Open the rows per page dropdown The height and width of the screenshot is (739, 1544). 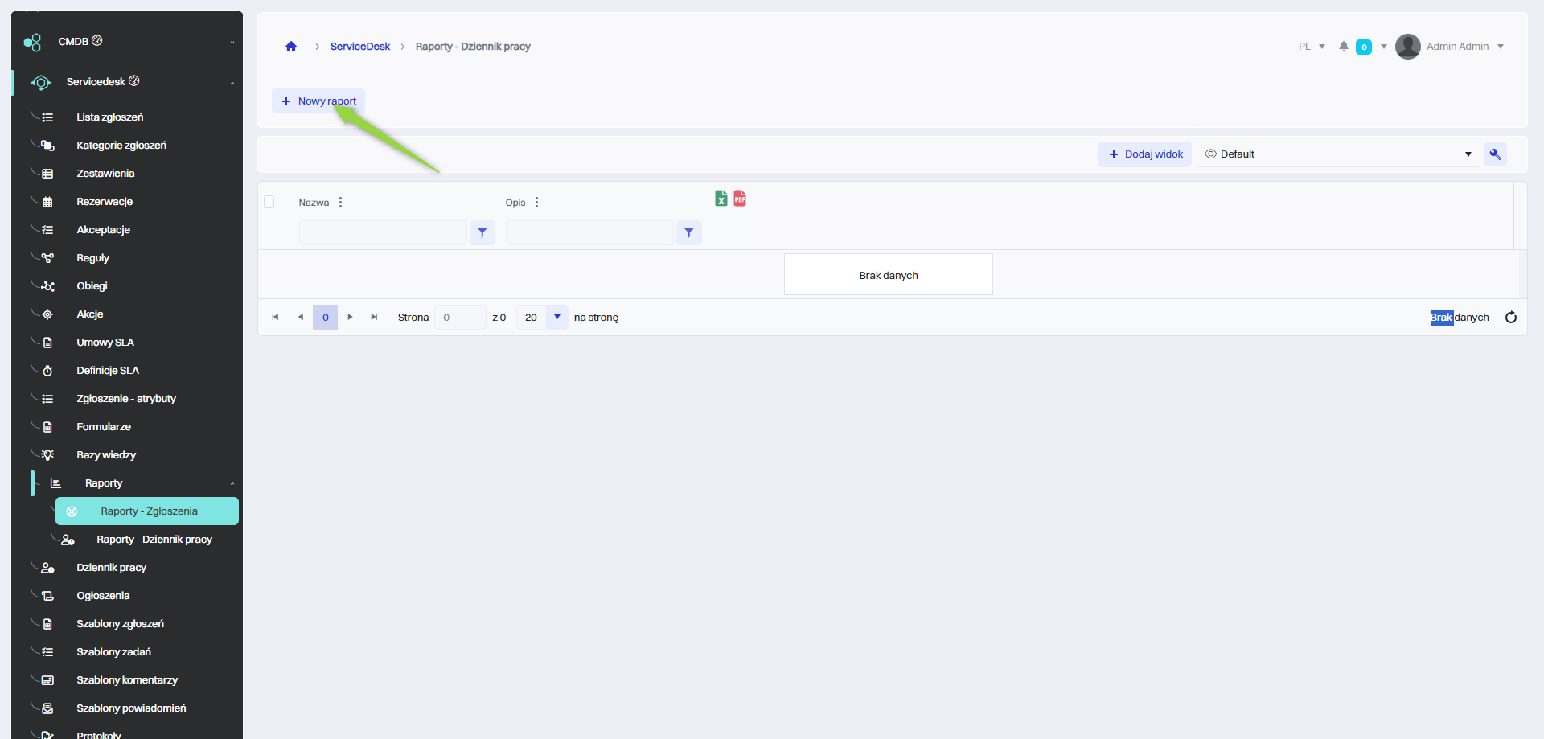tap(556, 318)
